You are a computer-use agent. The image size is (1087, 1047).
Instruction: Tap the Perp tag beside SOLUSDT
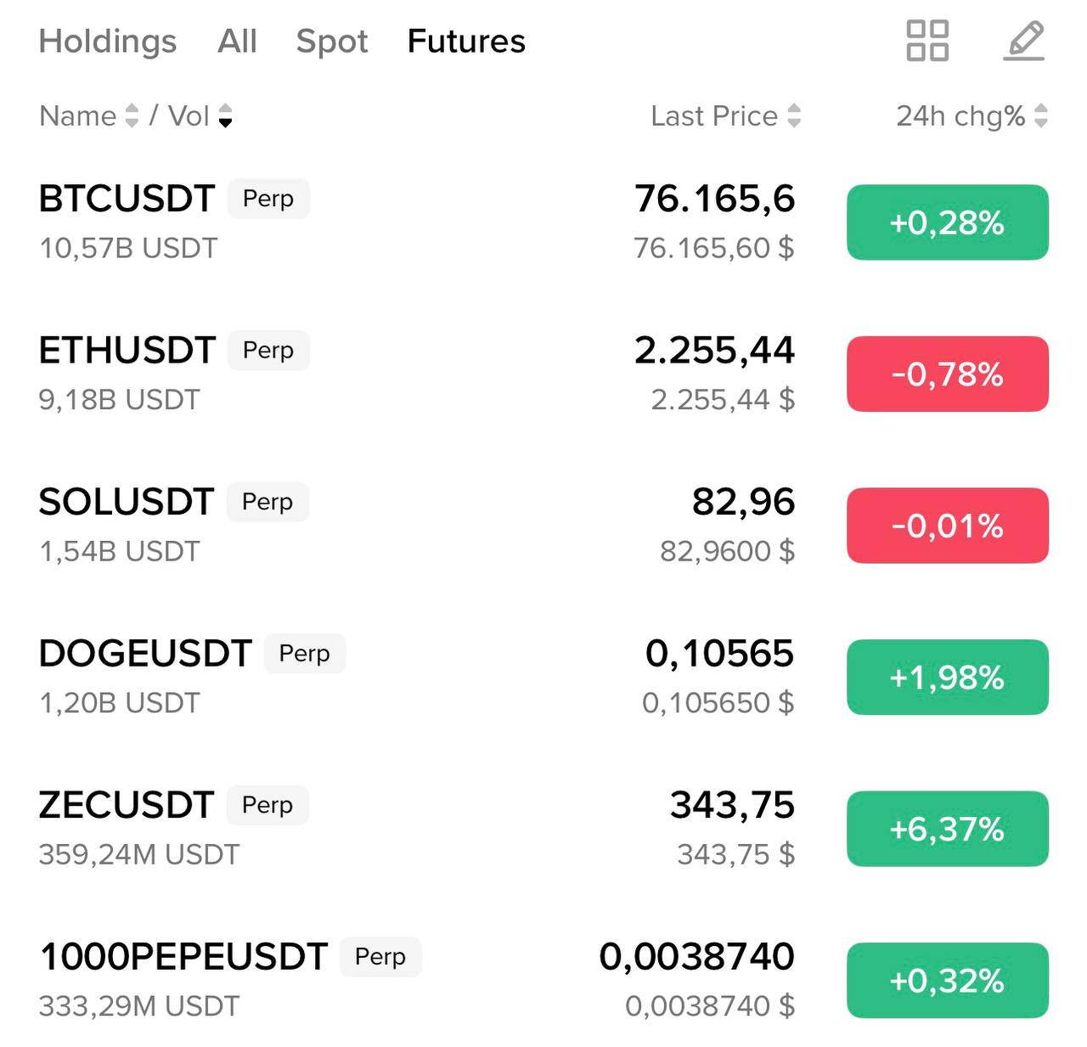coord(268,502)
